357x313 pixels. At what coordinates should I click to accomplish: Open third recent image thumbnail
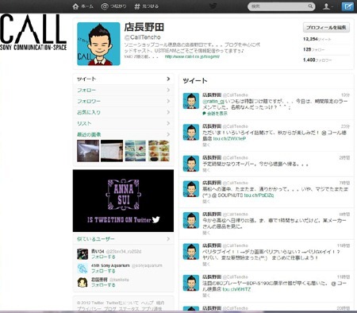pyautogui.click(x=135, y=151)
